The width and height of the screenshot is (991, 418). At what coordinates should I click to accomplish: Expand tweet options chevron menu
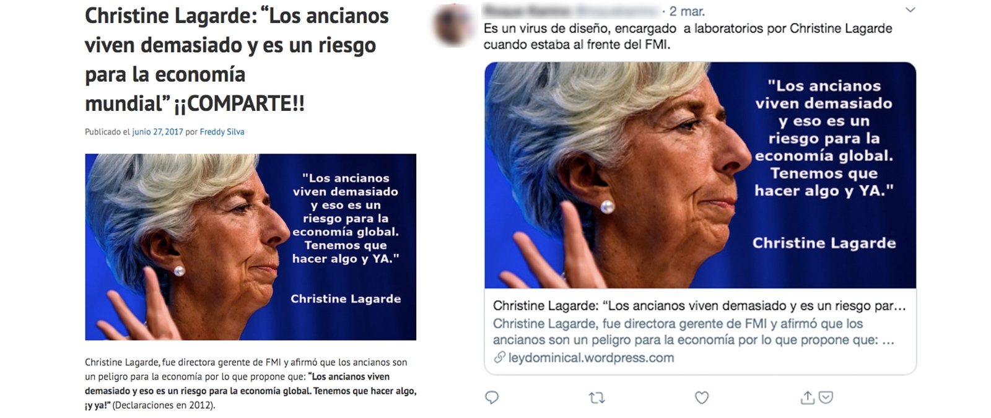click(x=910, y=10)
